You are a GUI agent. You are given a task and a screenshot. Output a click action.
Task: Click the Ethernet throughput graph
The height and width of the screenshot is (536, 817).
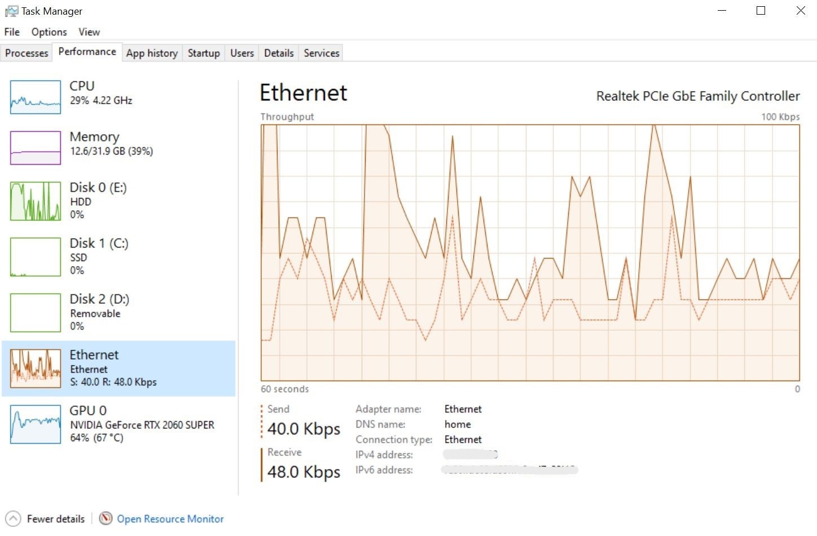click(530, 253)
